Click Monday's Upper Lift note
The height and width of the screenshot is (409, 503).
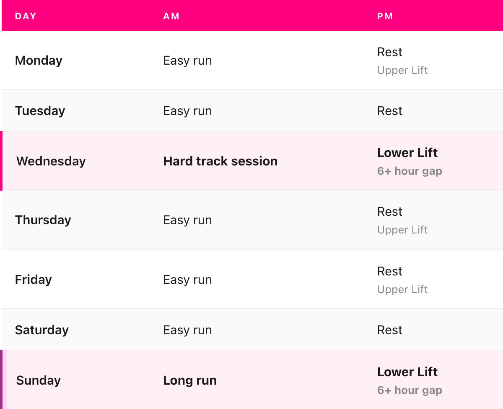point(402,70)
